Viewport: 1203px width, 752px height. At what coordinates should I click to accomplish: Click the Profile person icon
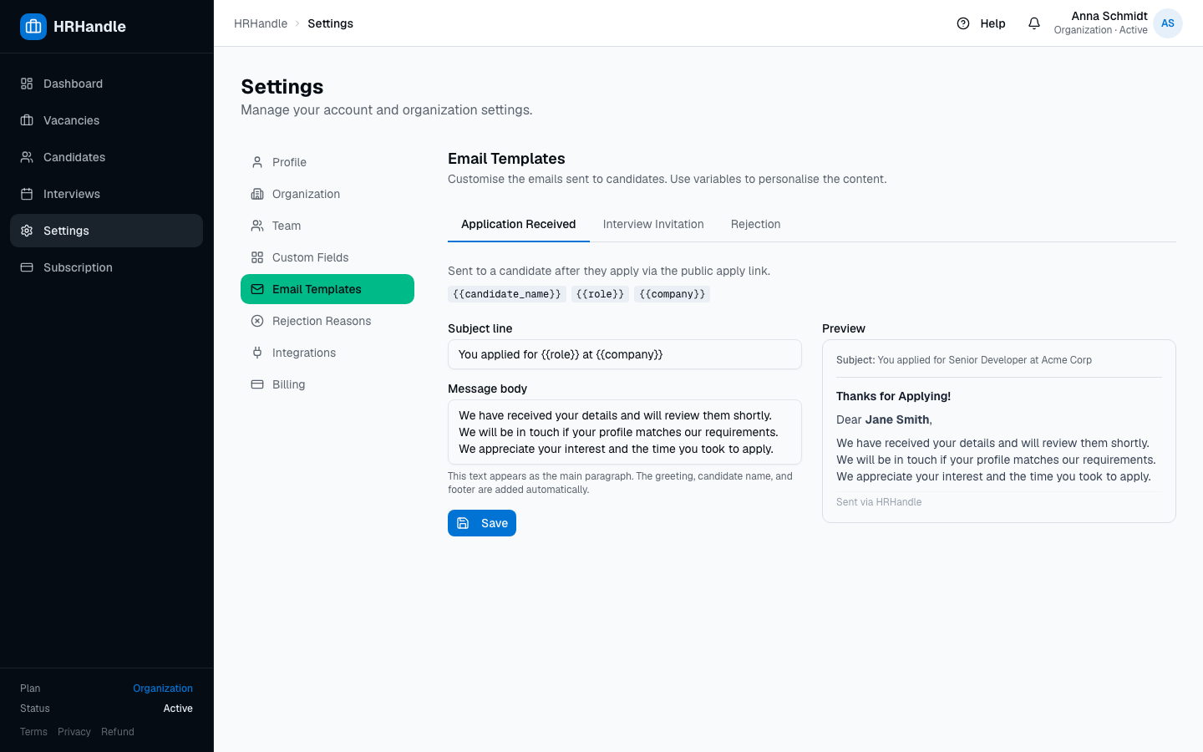coord(257,162)
